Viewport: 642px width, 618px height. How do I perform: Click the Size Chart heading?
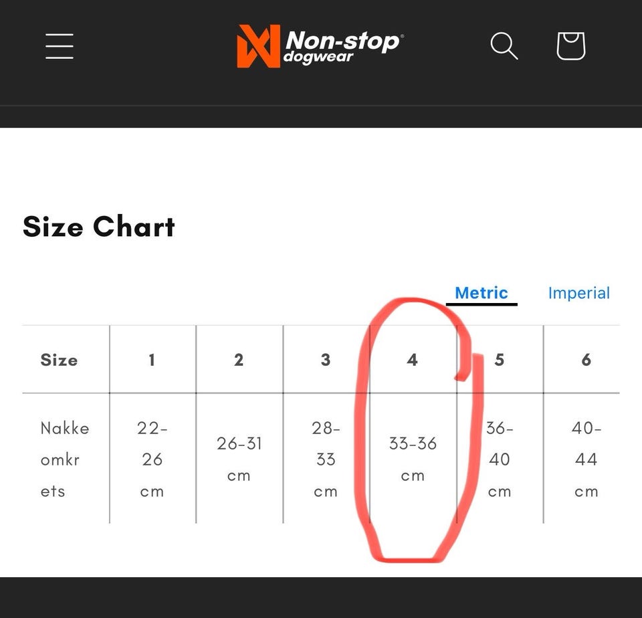coord(99,227)
